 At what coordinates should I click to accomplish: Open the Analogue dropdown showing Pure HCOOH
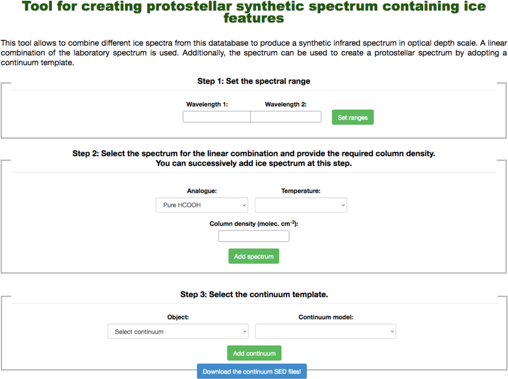[202, 205]
